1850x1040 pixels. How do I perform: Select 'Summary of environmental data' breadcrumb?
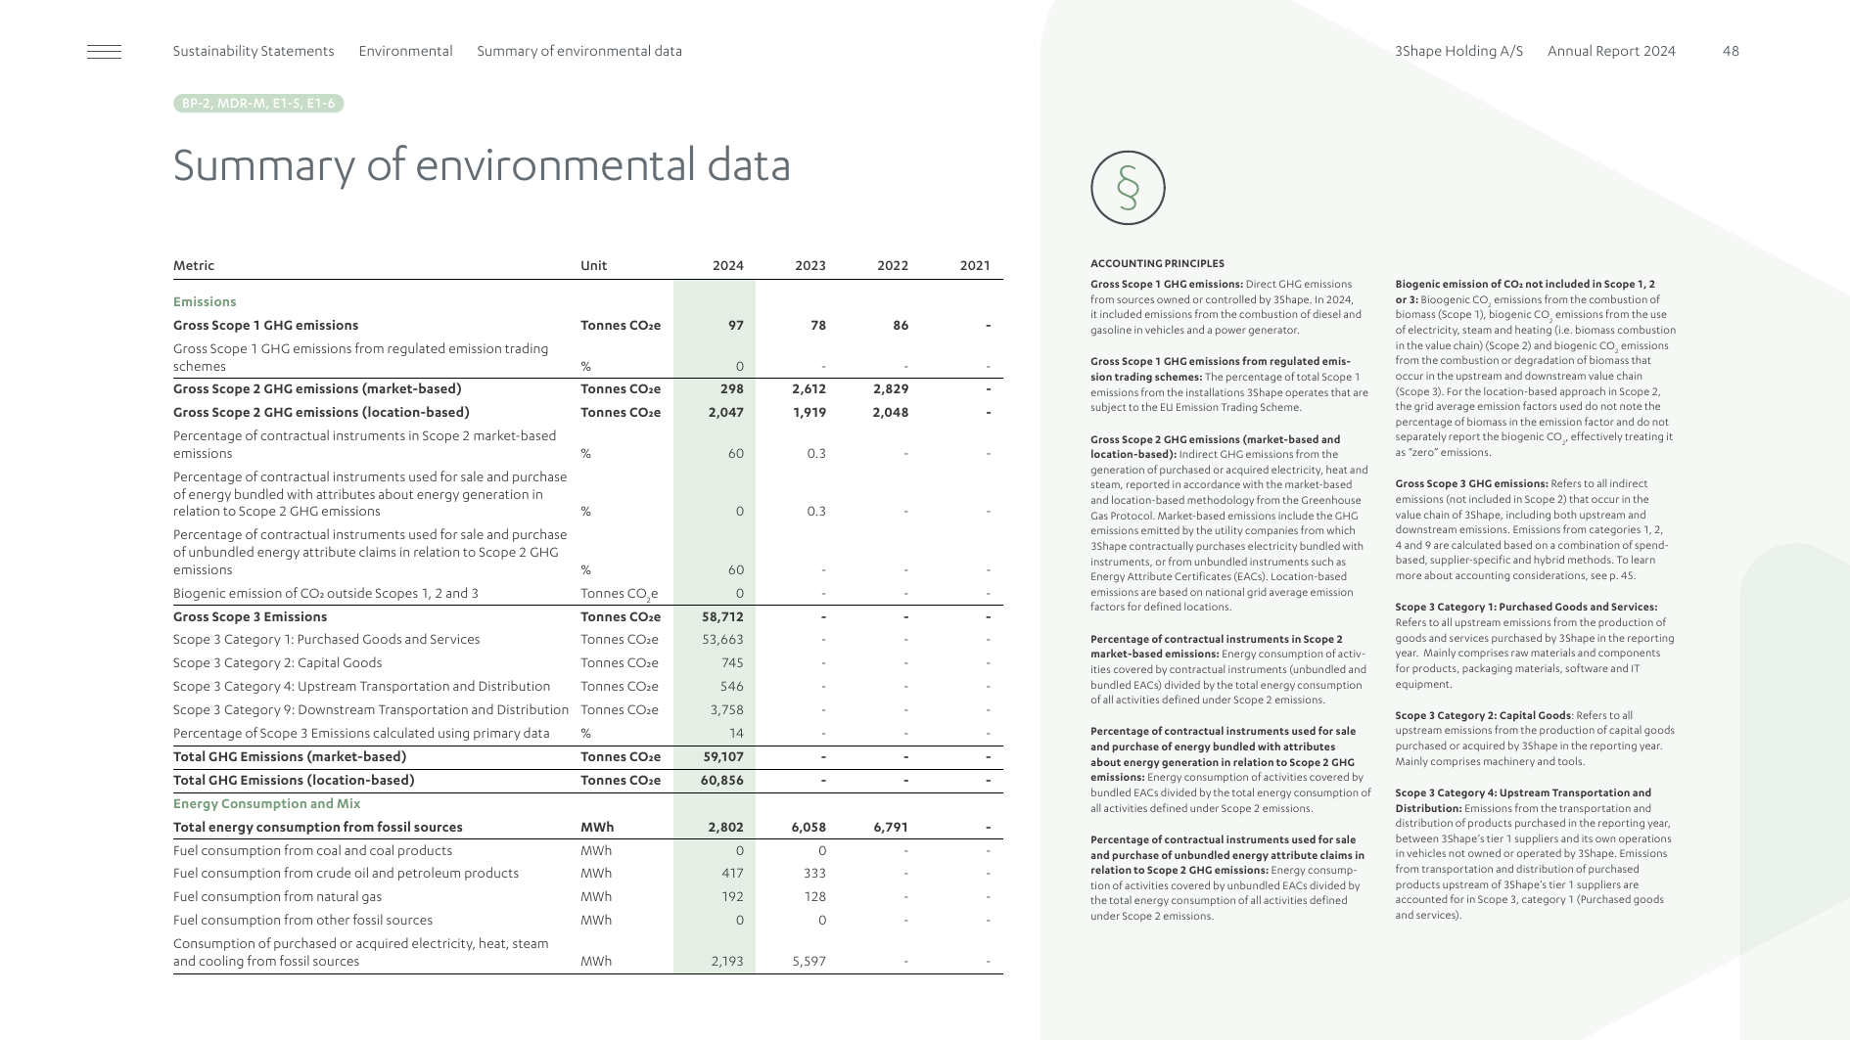(x=579, y=51)
